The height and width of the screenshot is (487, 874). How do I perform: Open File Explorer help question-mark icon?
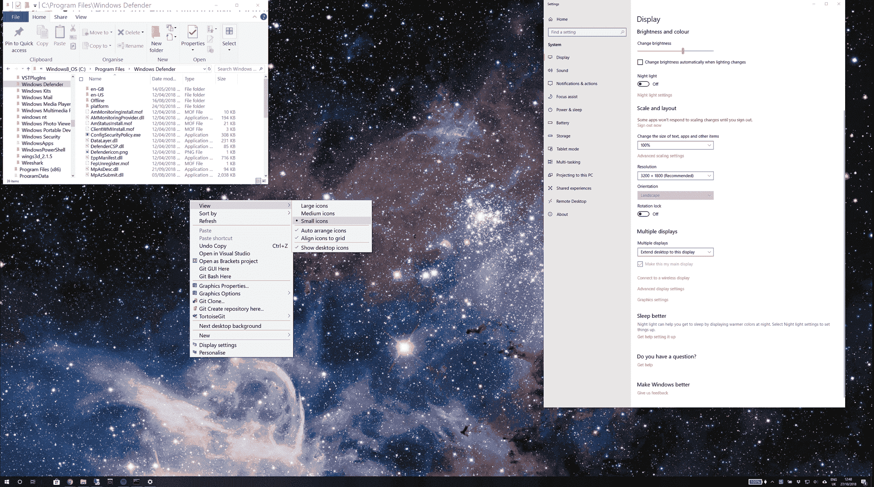[x=264, y=17]
